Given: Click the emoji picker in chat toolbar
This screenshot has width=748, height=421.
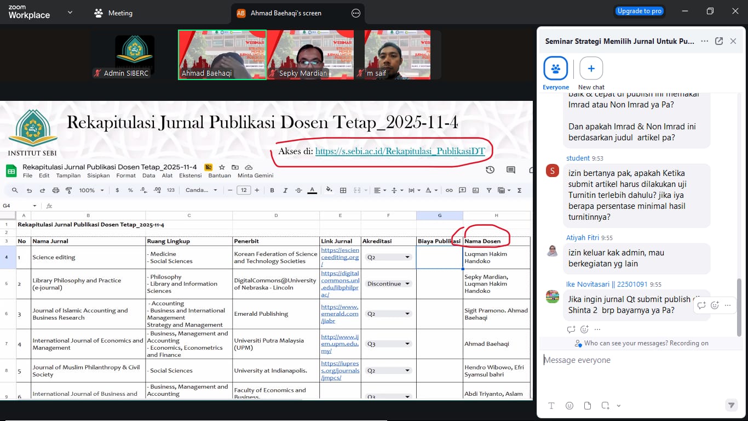Looking at the screenshot, I should tap(569, 406).
